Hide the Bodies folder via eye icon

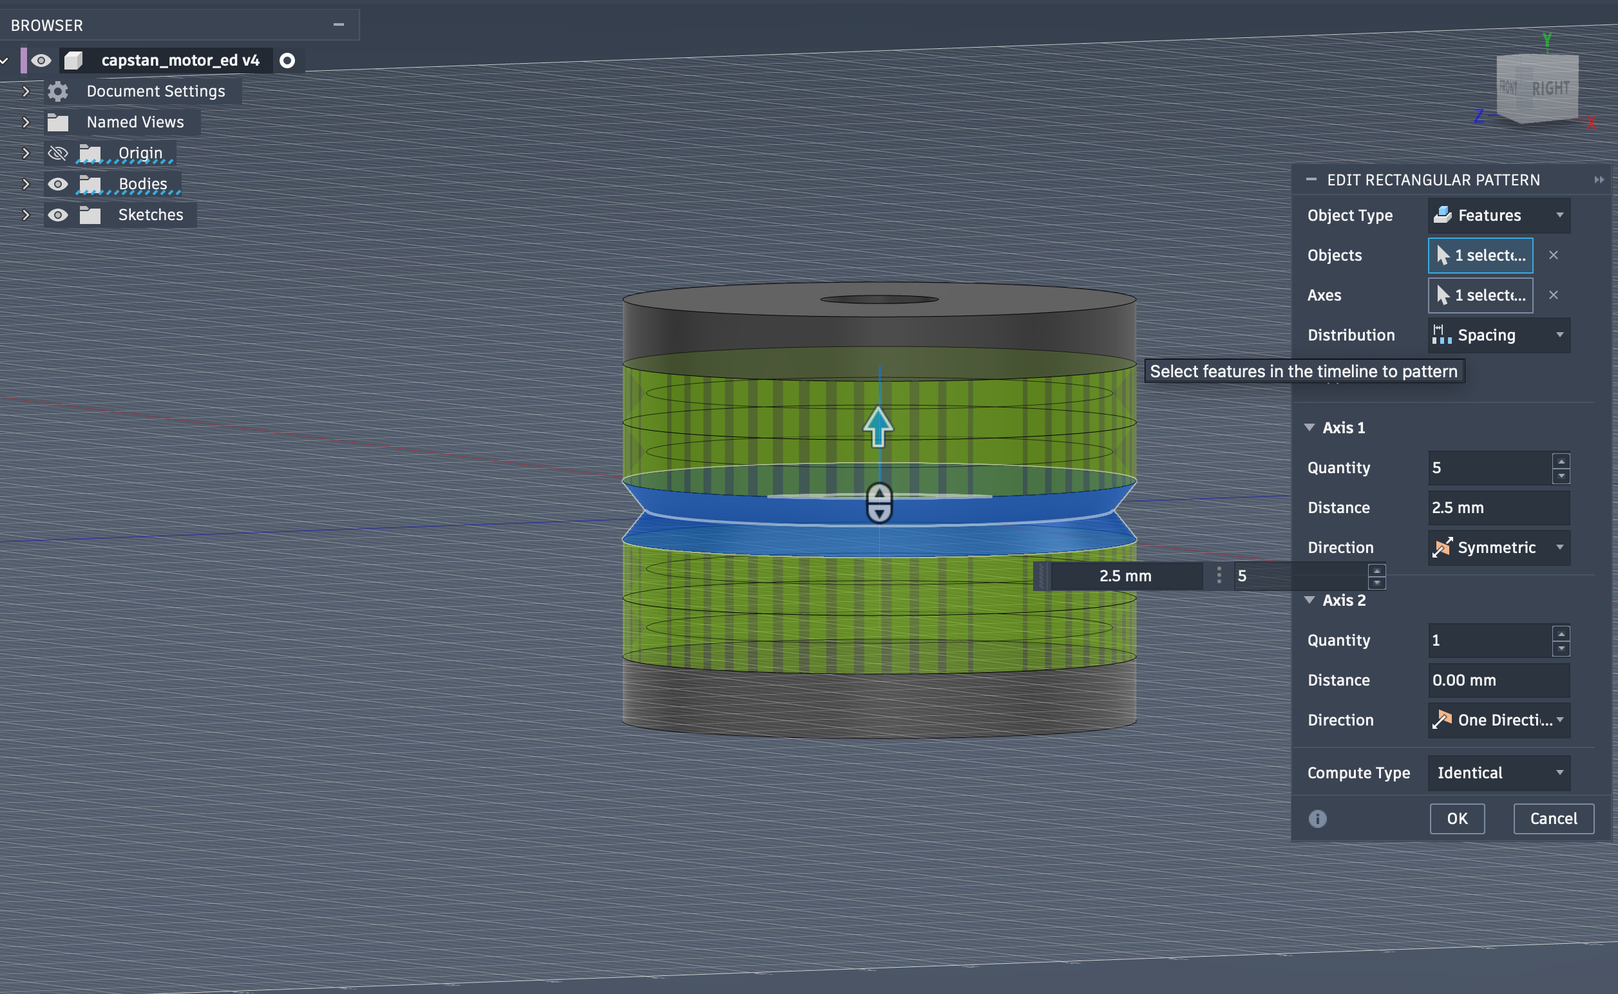(x=58, y=184)
